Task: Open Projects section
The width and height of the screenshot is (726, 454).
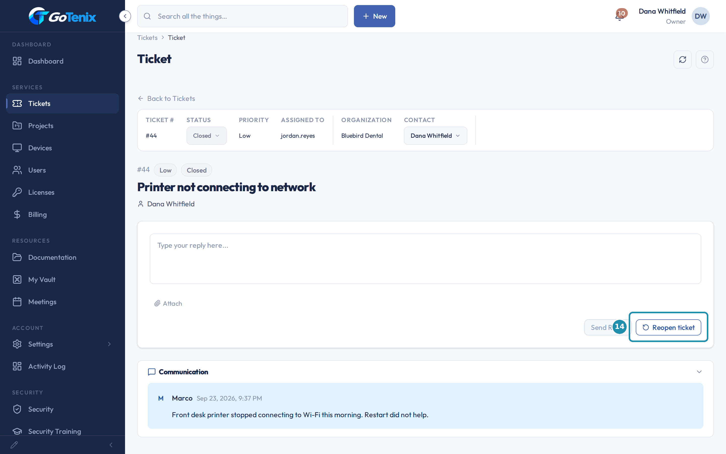Action: 63,126
